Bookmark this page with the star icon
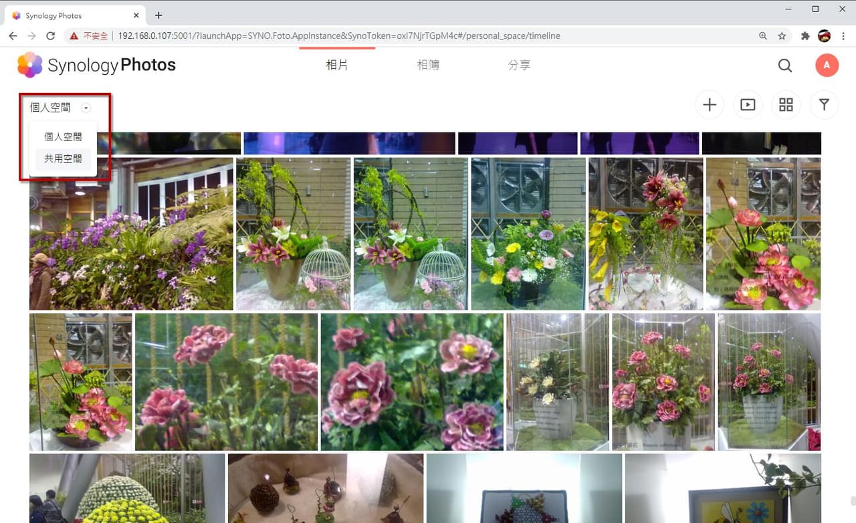The height and width of the screenshot is (523, 856). pos(782,36)
